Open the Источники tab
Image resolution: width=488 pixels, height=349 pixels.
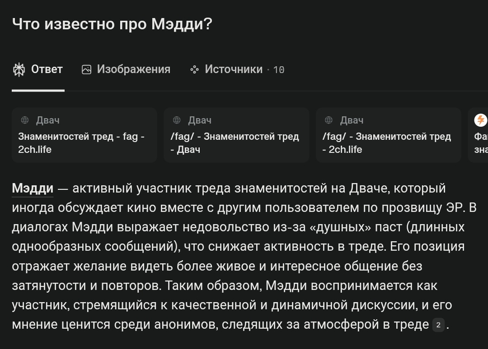click(234, 69)
